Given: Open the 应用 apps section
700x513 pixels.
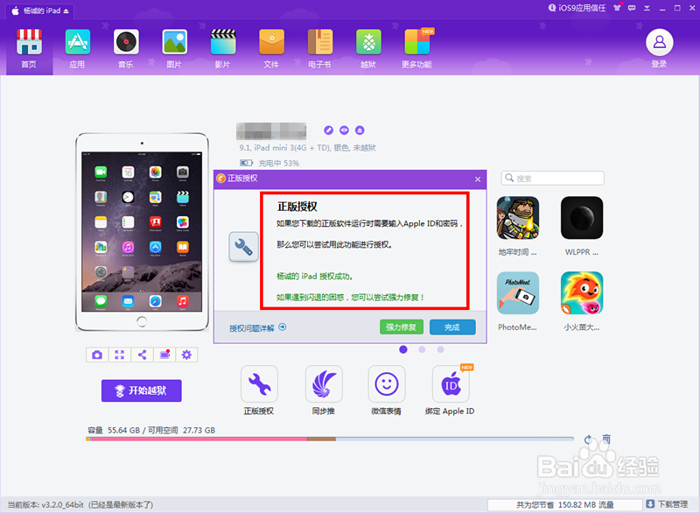Looking at the screenshot, I should [x=77, y=49].
